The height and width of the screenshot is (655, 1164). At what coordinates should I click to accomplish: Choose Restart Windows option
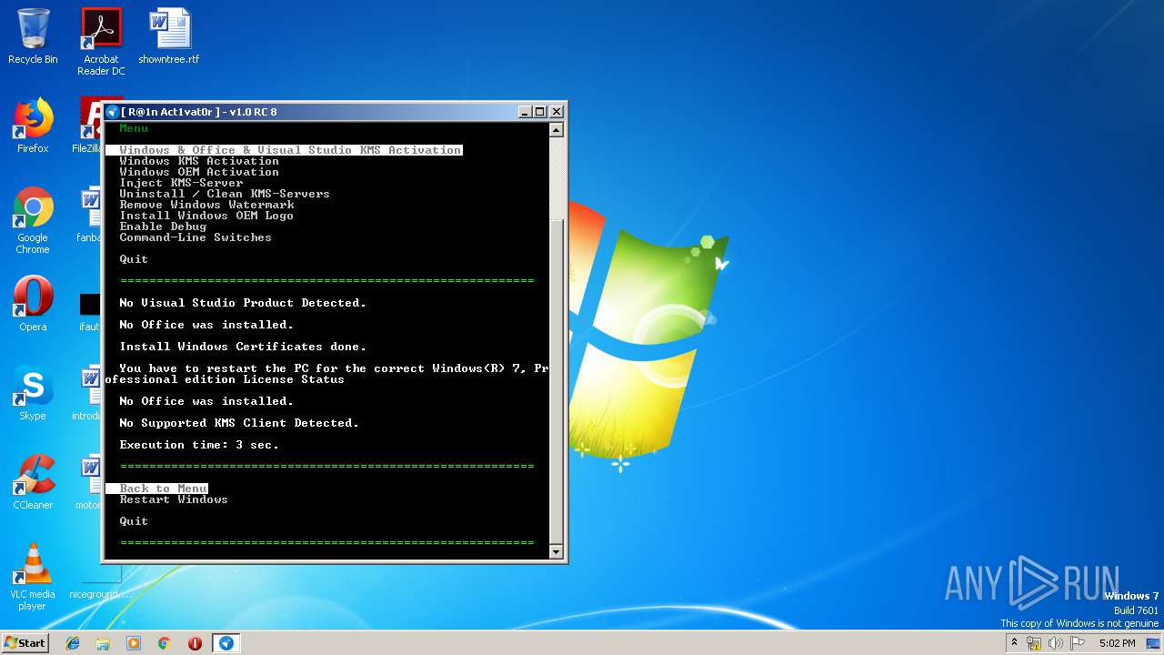pyautogui.click(x=174, y=499)
